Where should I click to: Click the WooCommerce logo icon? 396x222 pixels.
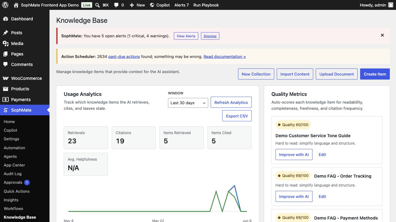coord(6,78)
